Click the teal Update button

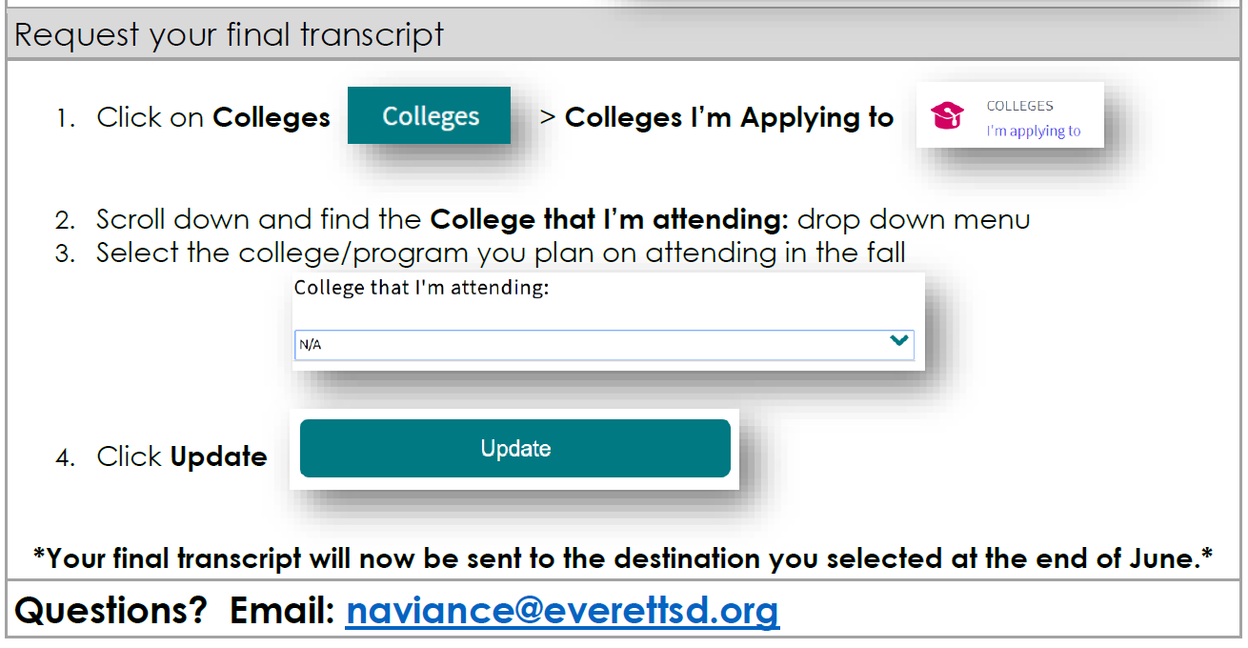[x=515, y=448]
